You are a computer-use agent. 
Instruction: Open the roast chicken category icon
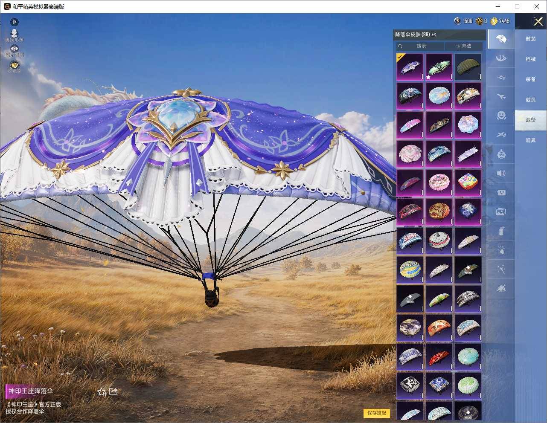point(501,289)
